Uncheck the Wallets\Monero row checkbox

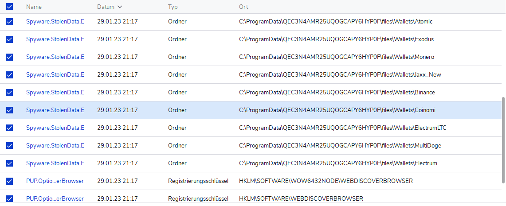(x=9, y=57)
